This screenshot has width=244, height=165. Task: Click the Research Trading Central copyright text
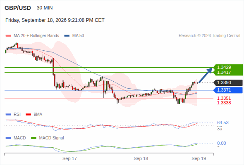pyautogui.click(x=209, y=36)
